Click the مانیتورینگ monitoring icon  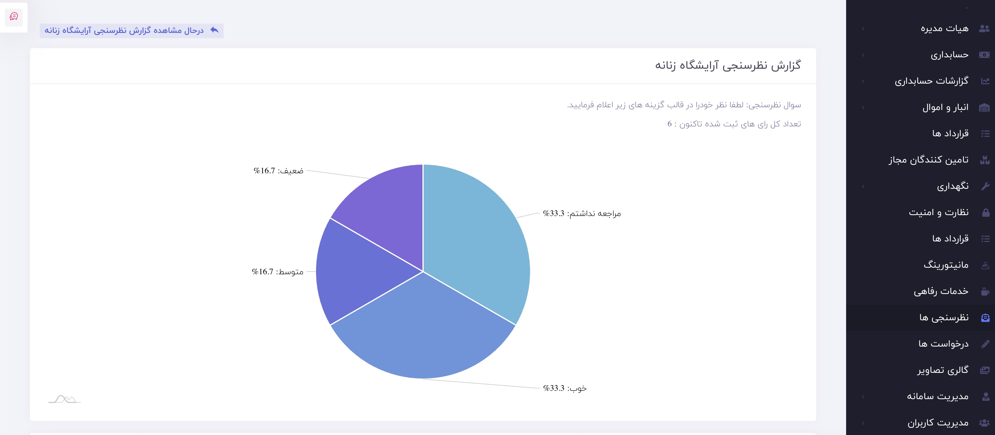985,265
